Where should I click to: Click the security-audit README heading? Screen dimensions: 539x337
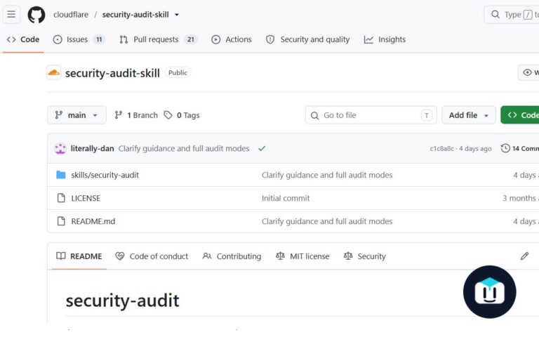122,300
